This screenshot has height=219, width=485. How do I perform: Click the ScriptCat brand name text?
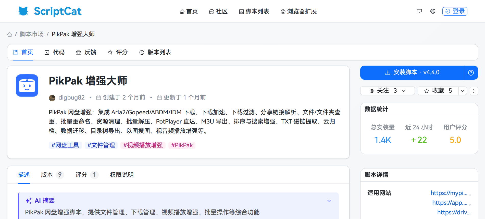point(58,11)
